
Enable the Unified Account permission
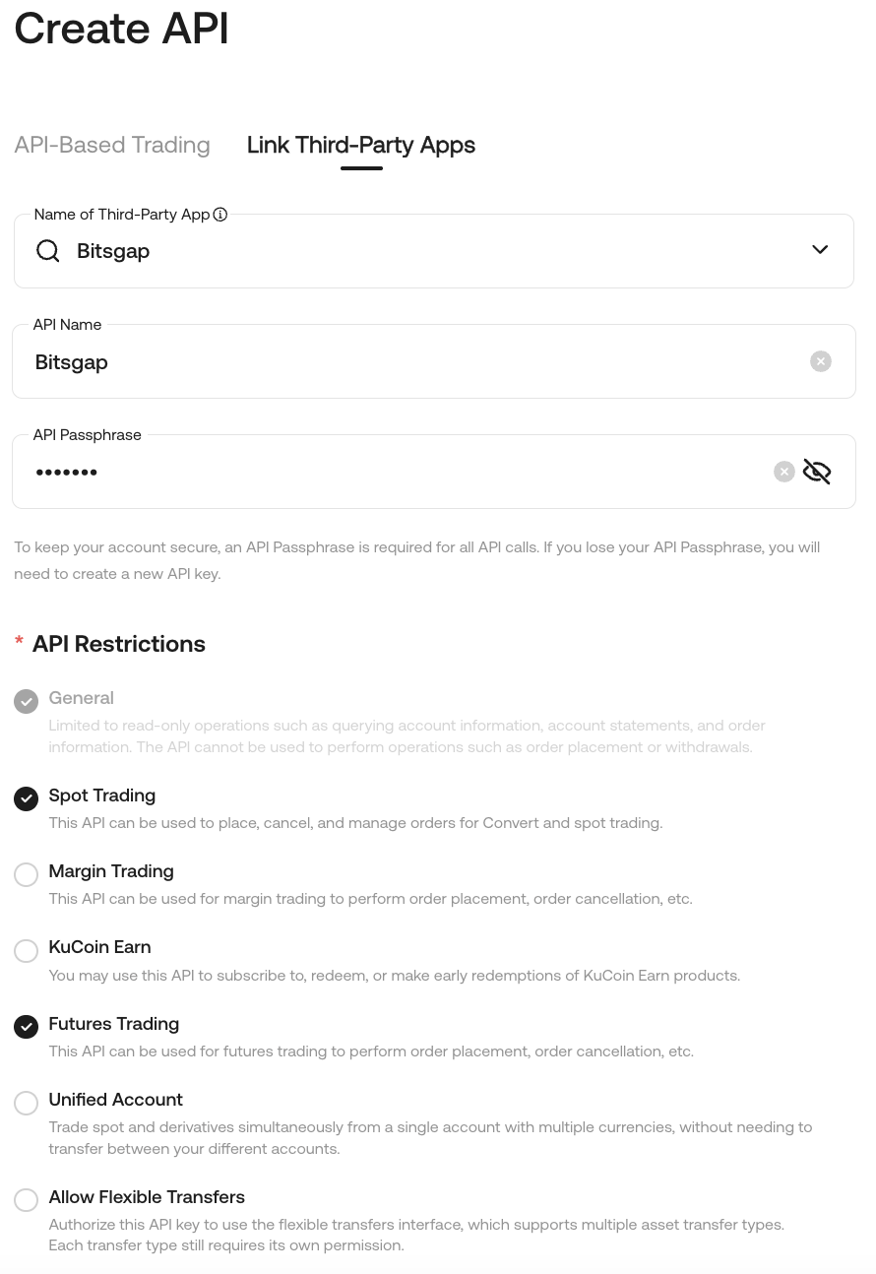click(27, 1103)
